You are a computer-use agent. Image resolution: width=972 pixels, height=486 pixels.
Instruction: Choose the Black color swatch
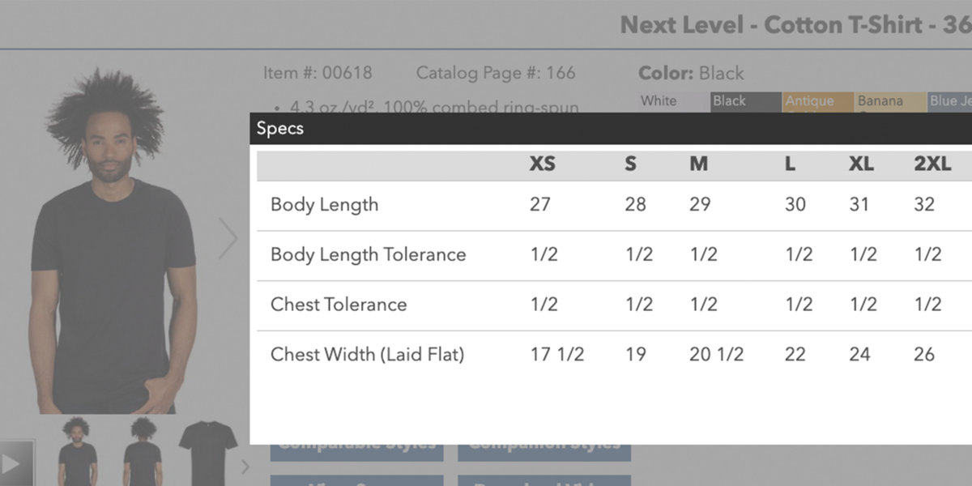click(745, 101)
